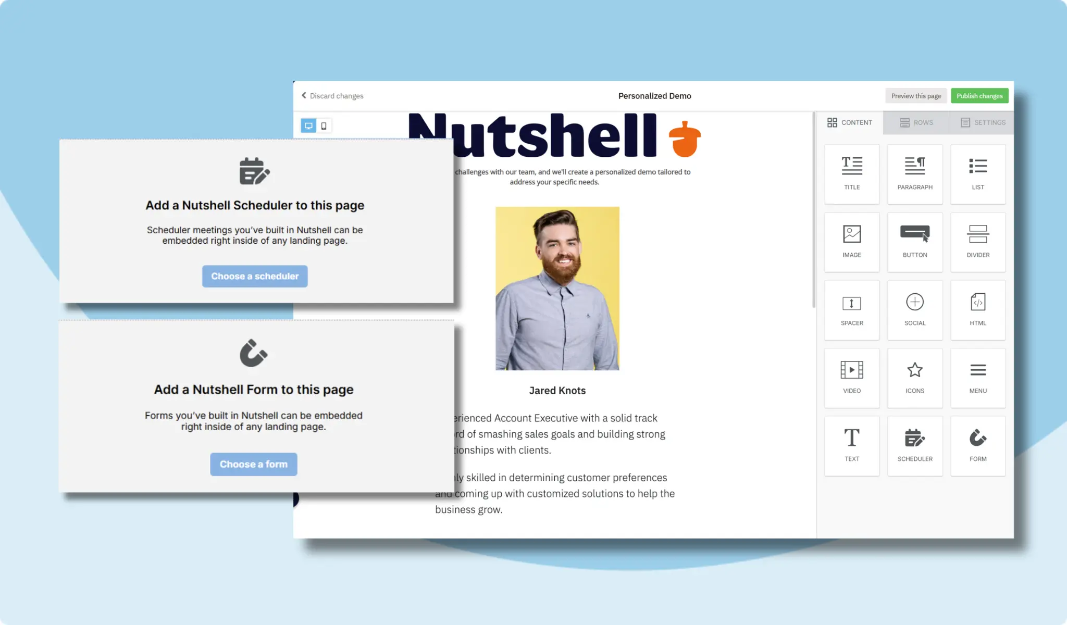Click Jared Knots' profile photo
Viewport: 1067px width, 625px height.
[x=557, y=287]
